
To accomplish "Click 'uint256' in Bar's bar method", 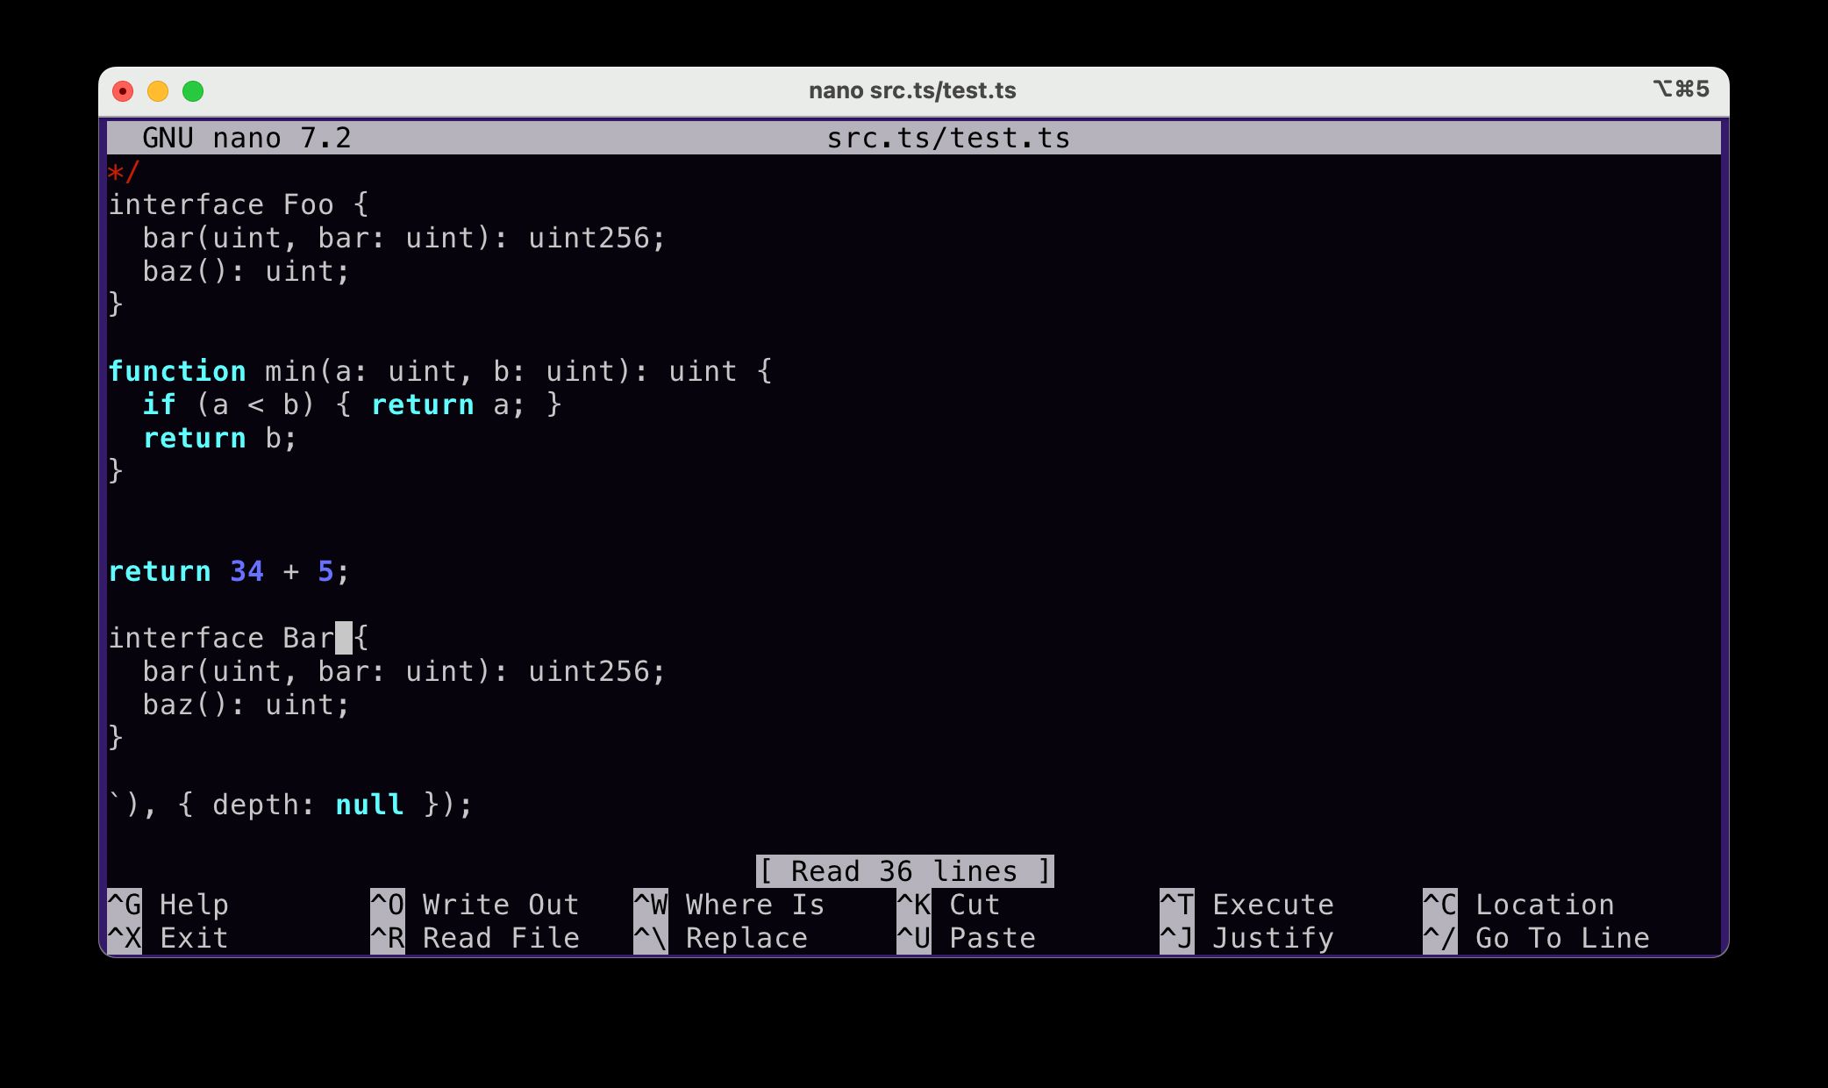I will pos(589,671).
